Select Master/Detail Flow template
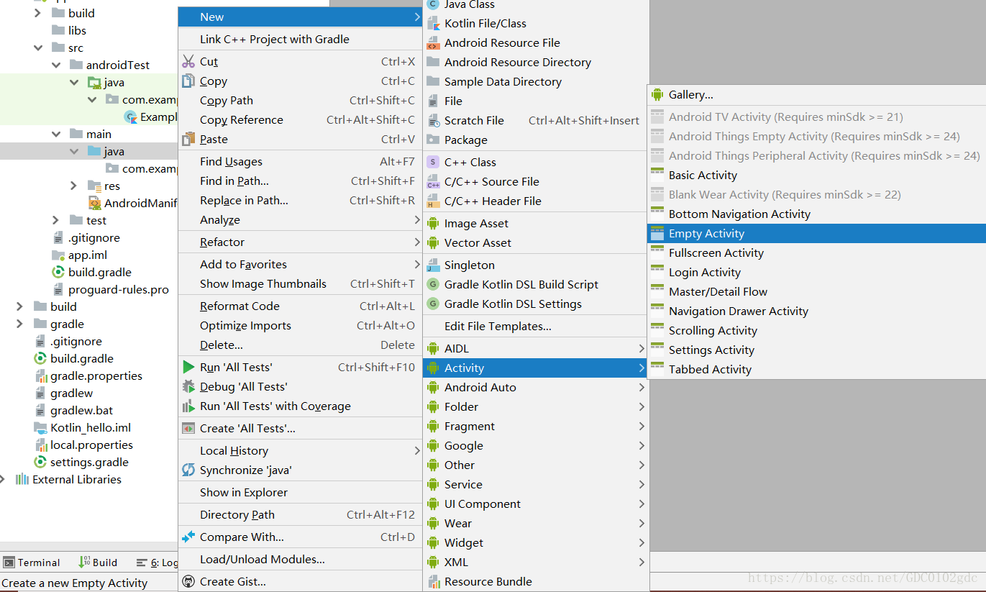The width and height of the screenshot is (986, 592). point(817,292)
